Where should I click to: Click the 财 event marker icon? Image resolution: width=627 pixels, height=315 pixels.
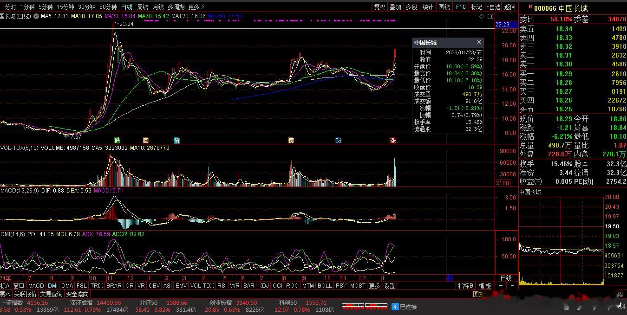338,140
